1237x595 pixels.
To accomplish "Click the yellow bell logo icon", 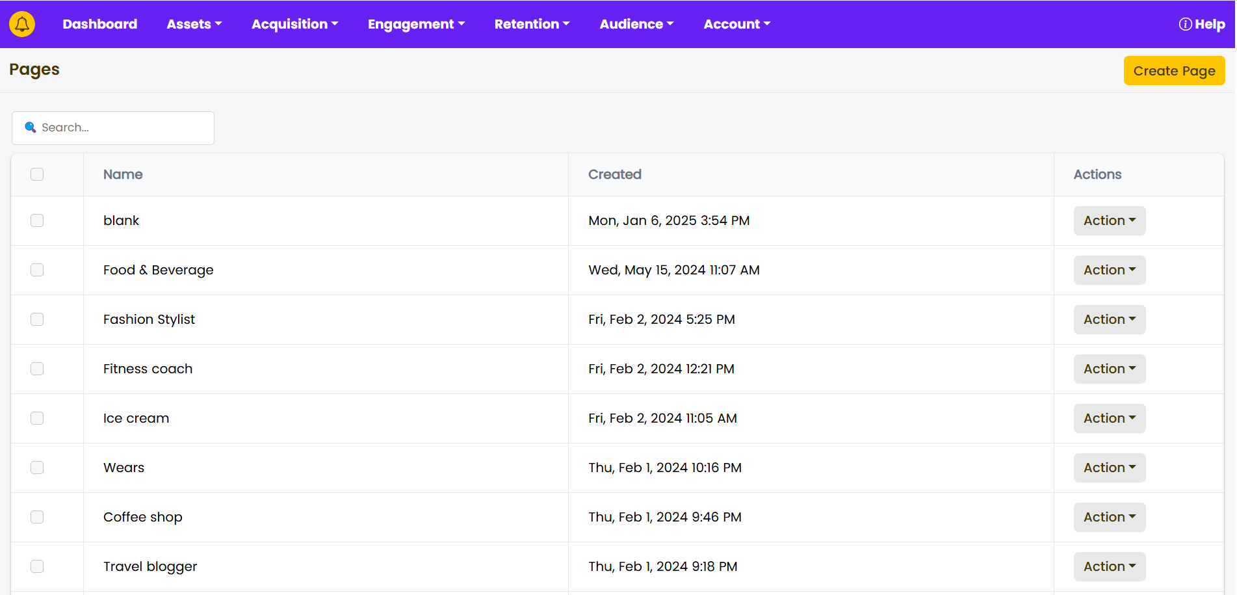I will click(22, 24).
